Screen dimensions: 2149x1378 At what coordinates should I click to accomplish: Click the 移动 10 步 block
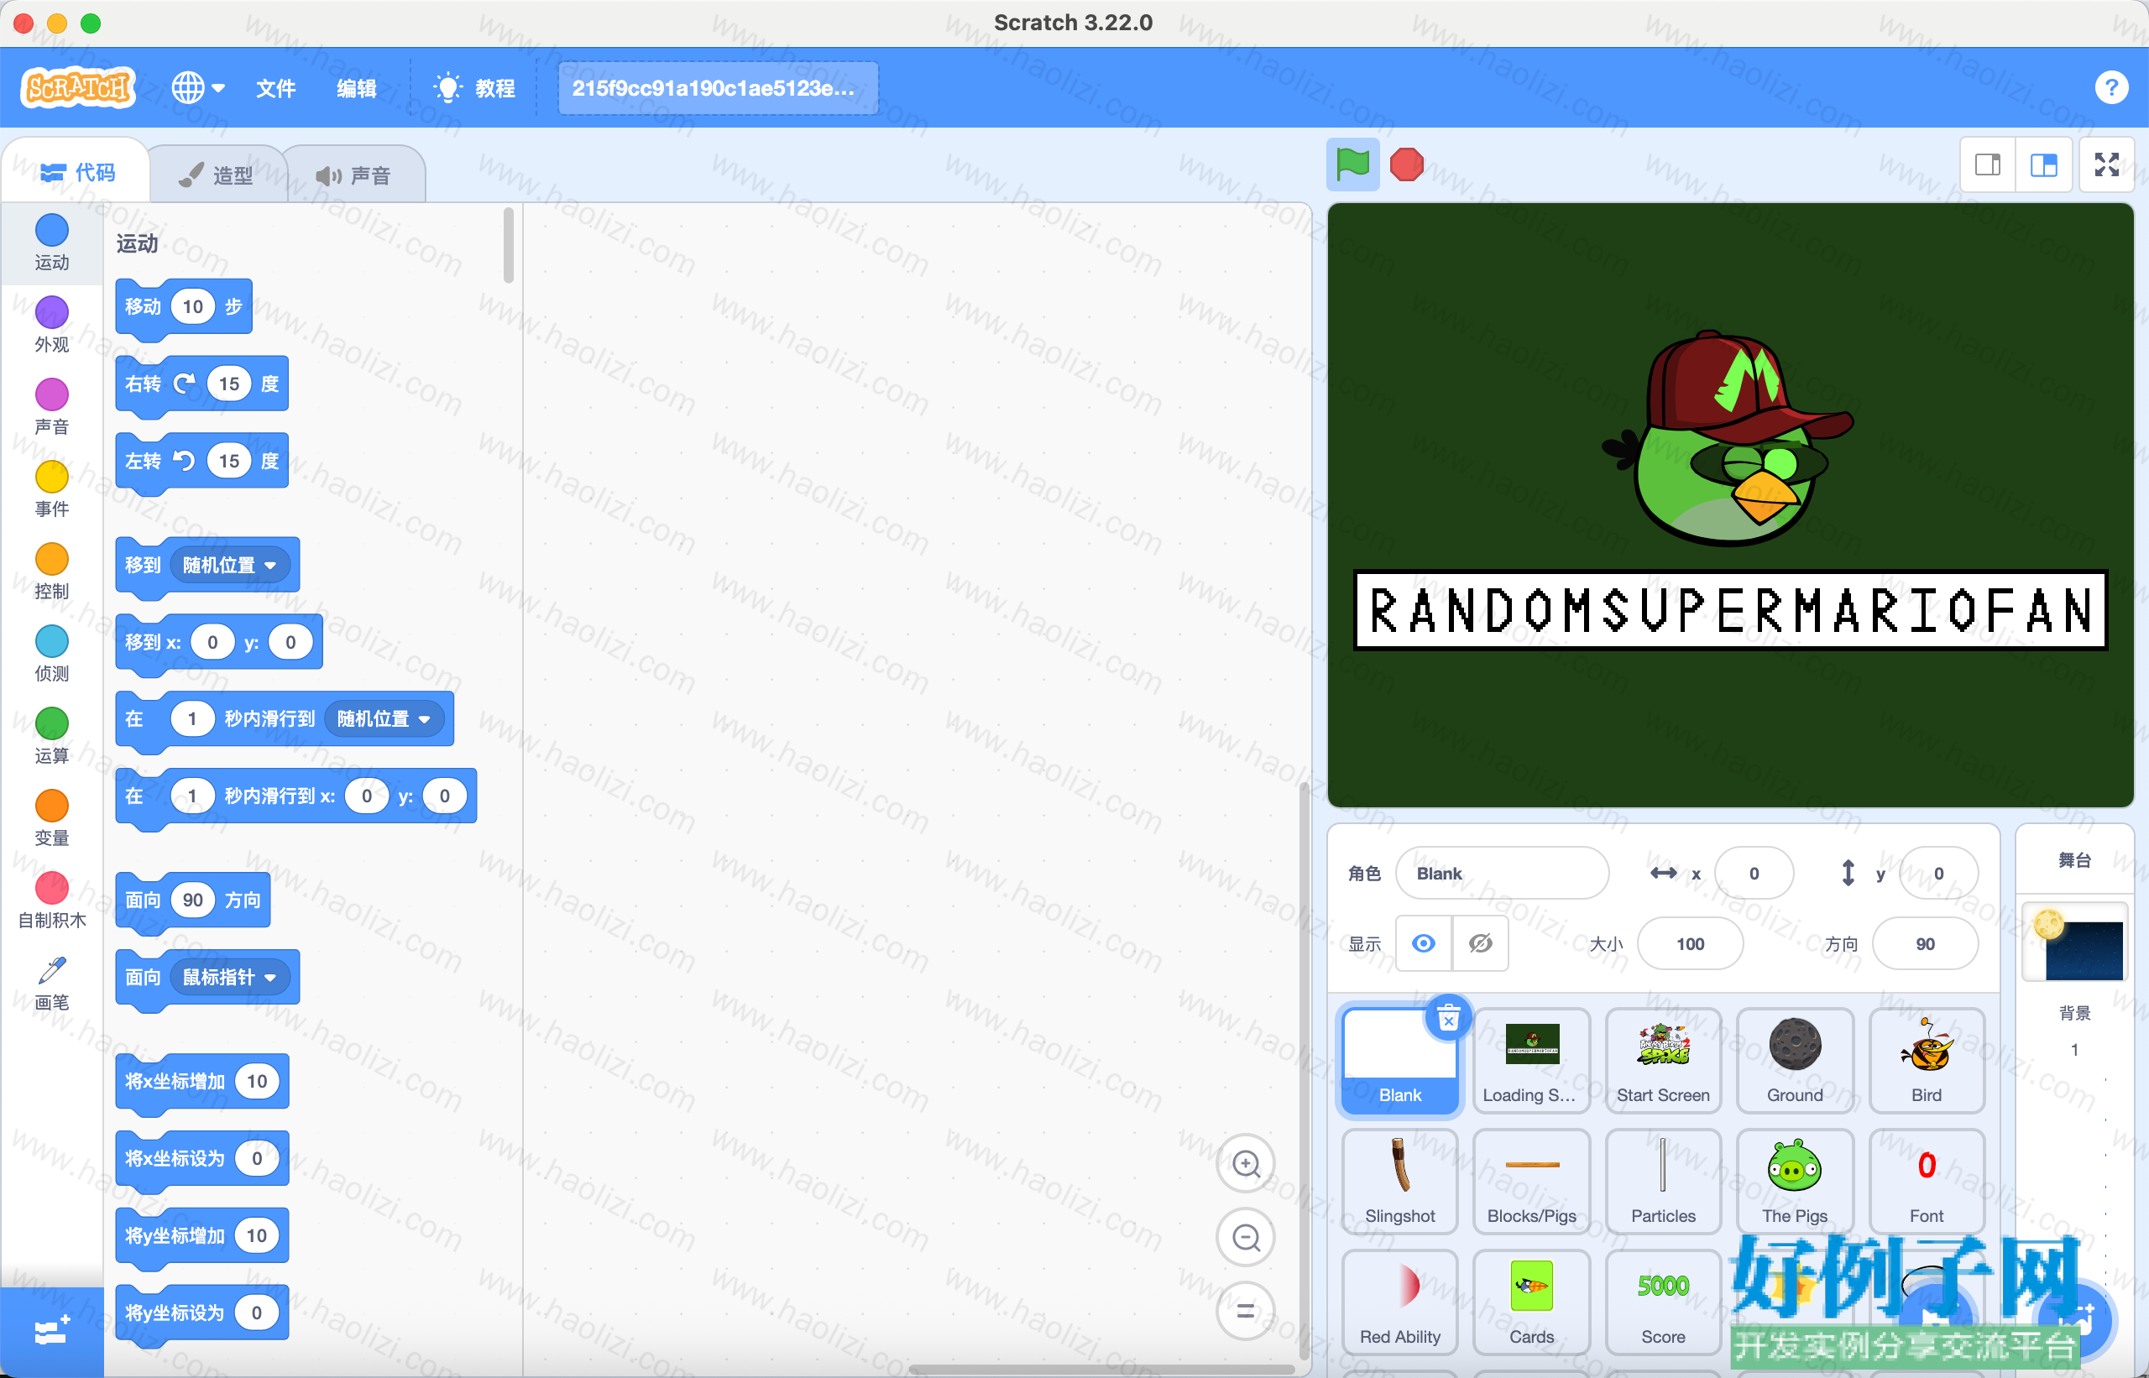(x=184, y=309)
